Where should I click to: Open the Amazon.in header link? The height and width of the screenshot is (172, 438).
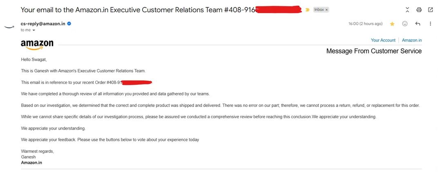click(411, 40)
